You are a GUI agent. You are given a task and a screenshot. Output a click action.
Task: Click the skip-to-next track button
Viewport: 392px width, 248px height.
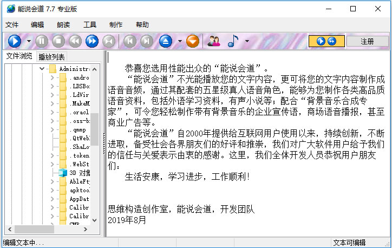[x=147, y=41]
